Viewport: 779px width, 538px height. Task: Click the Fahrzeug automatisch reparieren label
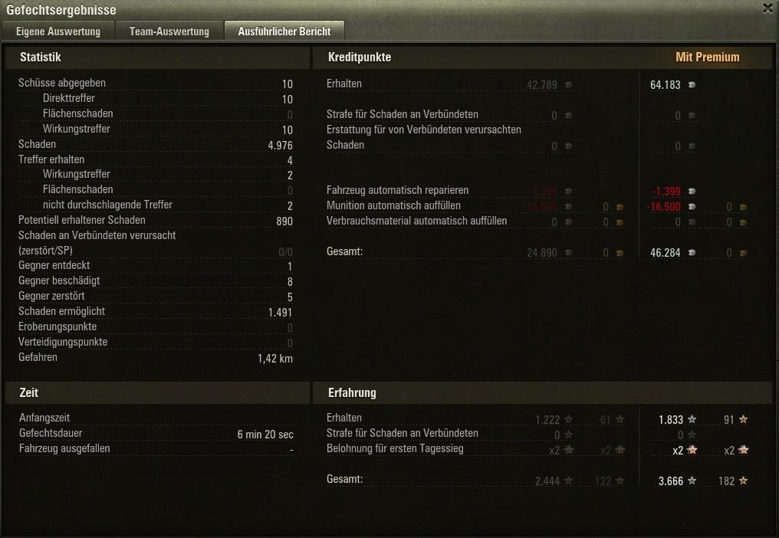[397, 190]
